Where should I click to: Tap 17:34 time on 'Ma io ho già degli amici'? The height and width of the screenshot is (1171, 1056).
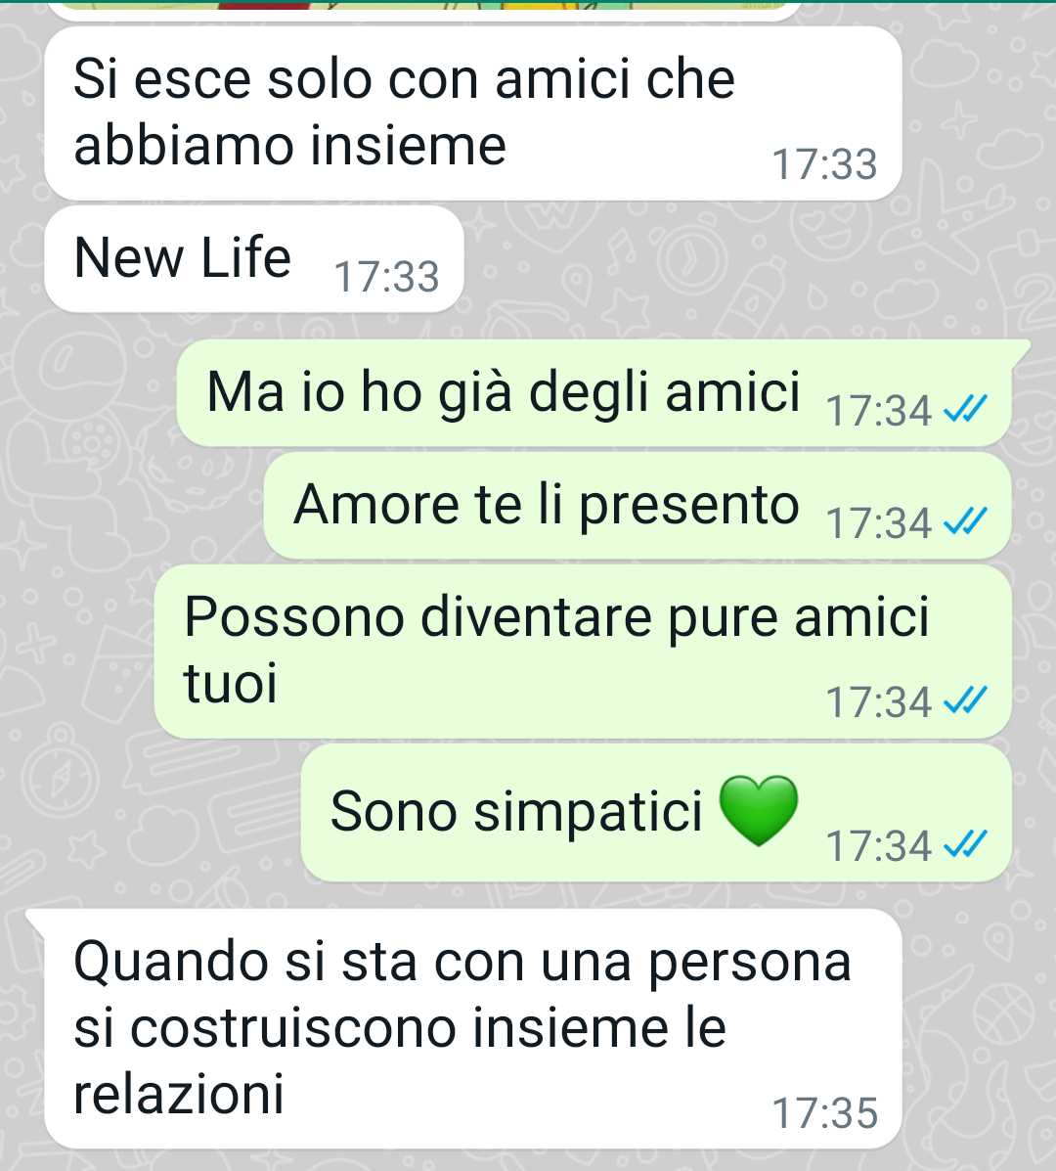click(x=878, y=410)
